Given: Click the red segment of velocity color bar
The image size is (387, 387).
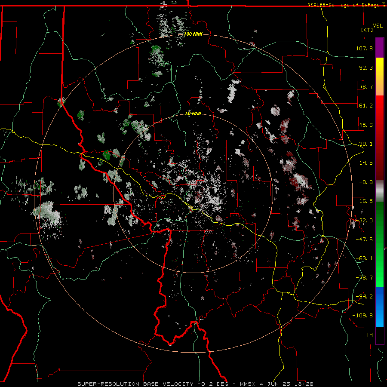Looking at the screenshot, I should tap(380, 138).
